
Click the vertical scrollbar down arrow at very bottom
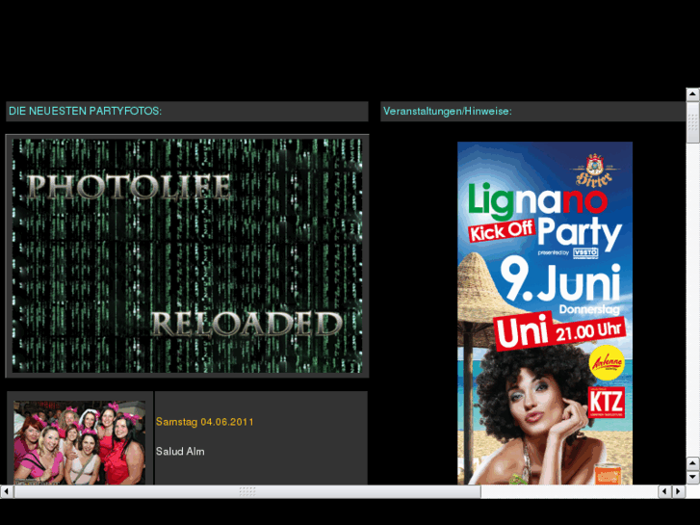tap(692, 477)
